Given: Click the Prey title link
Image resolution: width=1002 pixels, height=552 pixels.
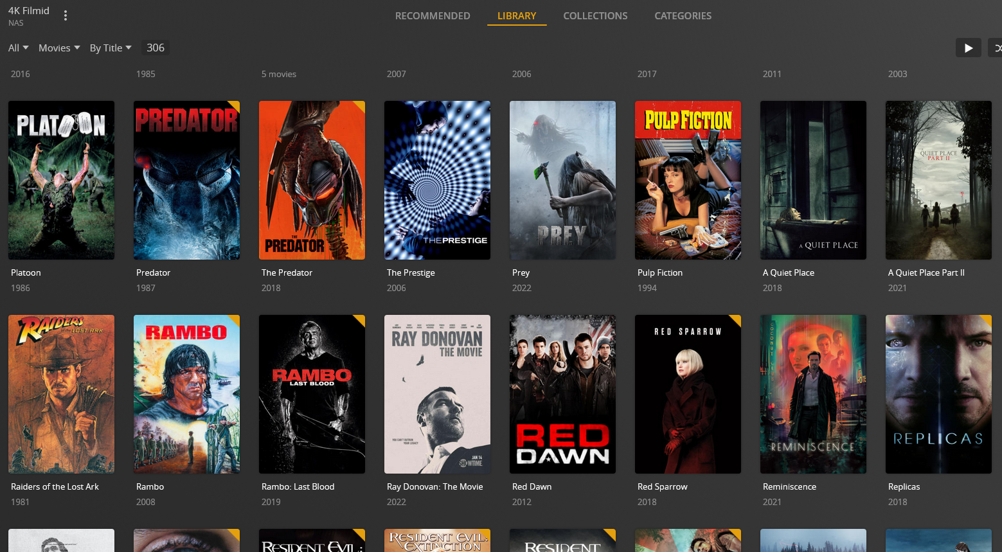Looking at the screenshot, I should pyautogui.click(x=521, y=272).
